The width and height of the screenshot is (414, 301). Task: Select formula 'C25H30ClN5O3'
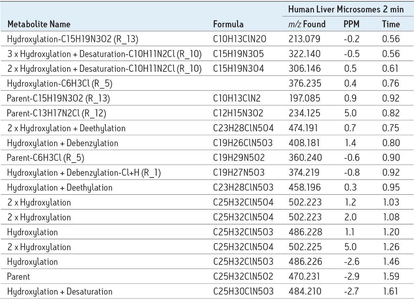coord(243,292)
